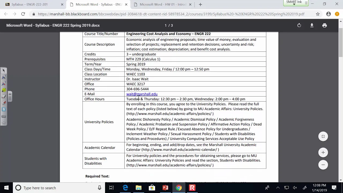Viewport: 343px width, 193px height.
Task: Open PowerPoint from the taskbar
Action: [165, 188]
